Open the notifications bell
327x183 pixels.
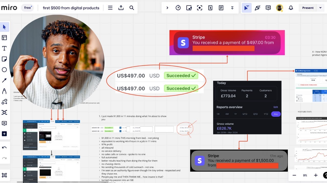291,8
